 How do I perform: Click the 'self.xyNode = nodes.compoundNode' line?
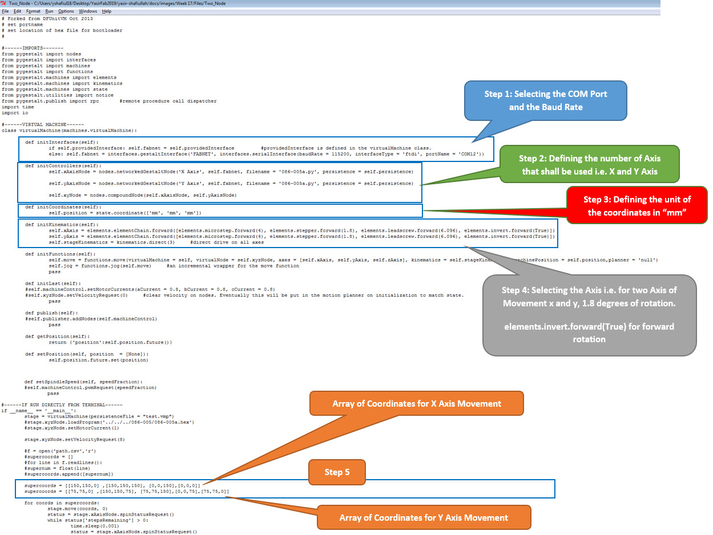[x=142, y=195]
